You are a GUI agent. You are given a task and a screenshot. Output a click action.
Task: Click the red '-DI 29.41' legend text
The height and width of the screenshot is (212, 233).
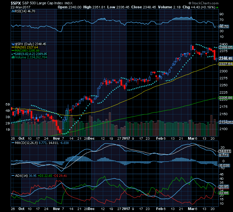click(60, 176)
